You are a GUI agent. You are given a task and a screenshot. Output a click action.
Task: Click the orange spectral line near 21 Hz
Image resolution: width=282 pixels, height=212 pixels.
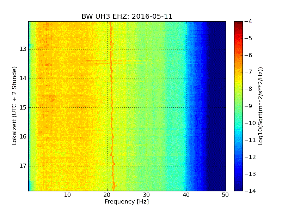tap(112, 106)
